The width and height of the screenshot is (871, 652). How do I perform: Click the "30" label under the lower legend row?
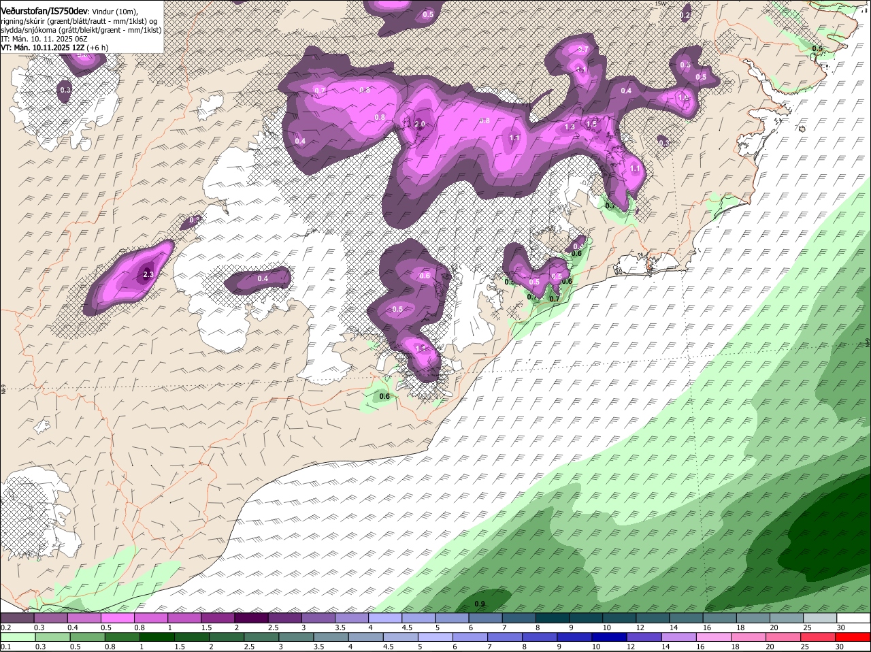[x=839, y=647]
